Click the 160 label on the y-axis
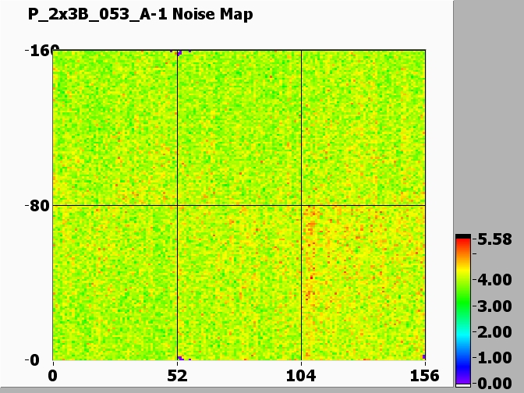This screenshot has height=393, width=524. (x=38, y=51)
